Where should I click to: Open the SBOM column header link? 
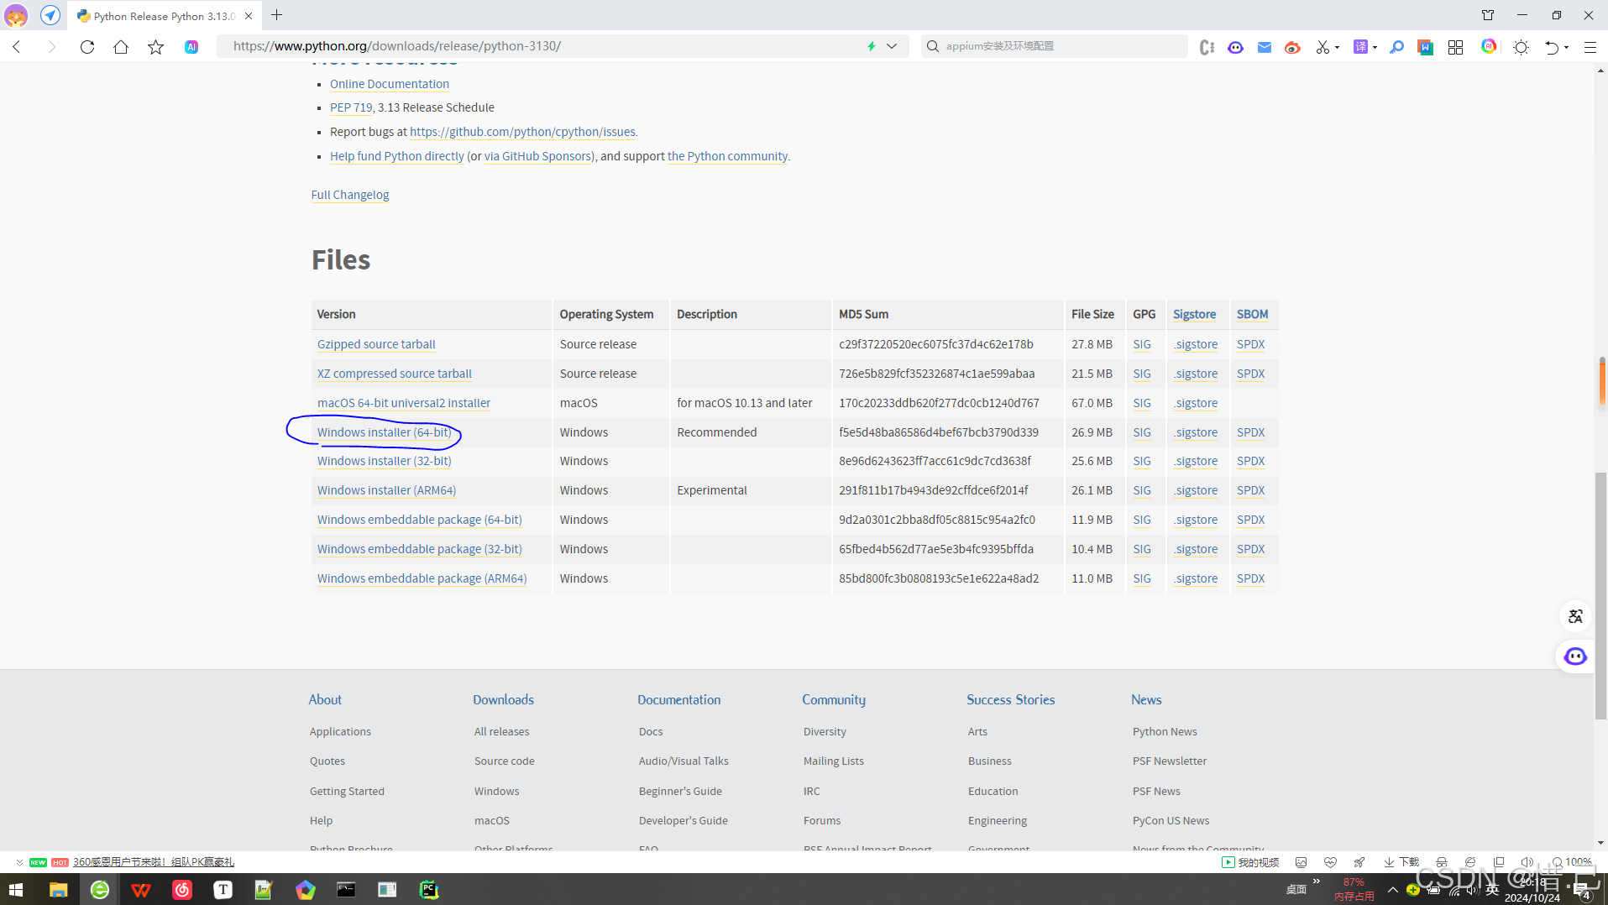tap(1252, 314)
